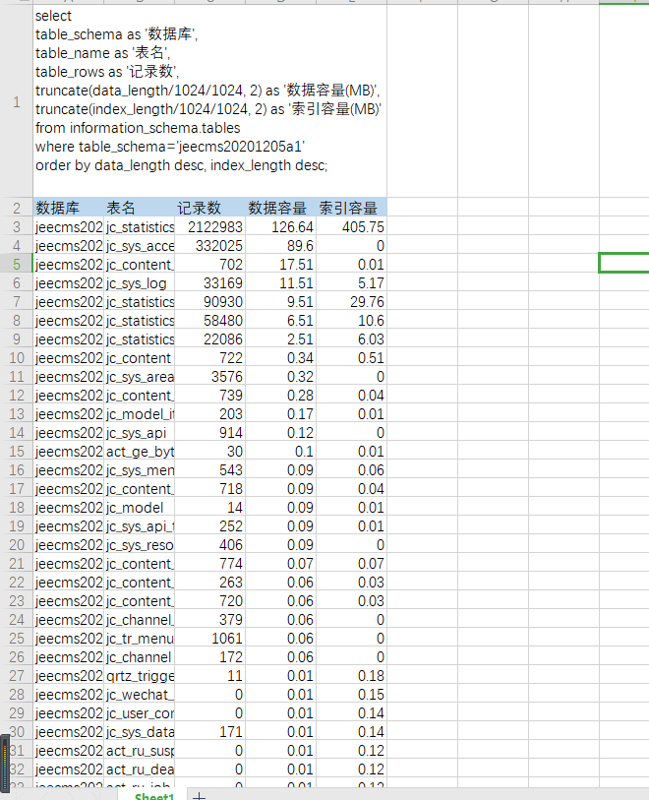Select the cell with value 22086
The width and height of the screenshot is (649, 800).
[x=210, y=338]
